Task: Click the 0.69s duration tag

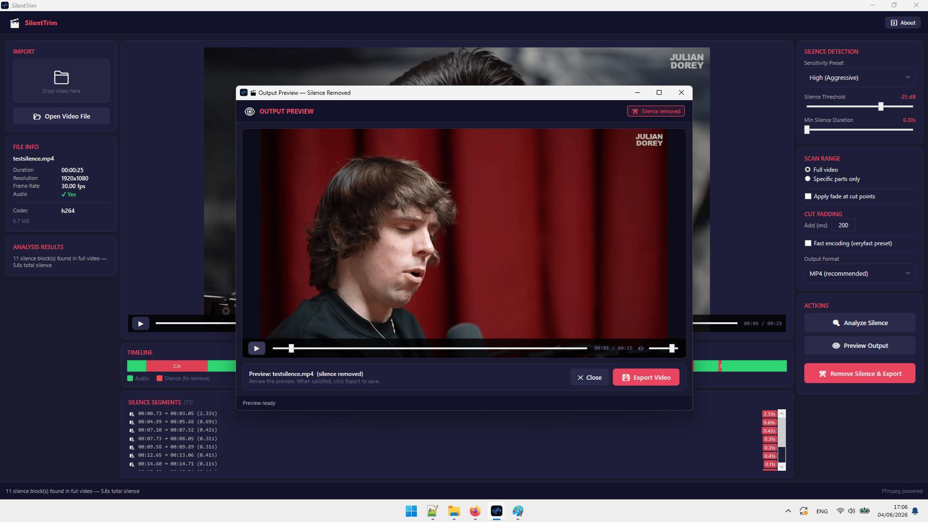Action: (769, 422)
